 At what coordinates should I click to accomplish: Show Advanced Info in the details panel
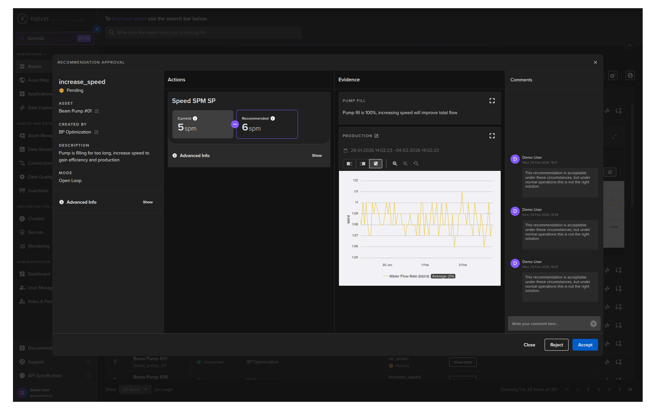pyautogui.click(x=148, y=202)
